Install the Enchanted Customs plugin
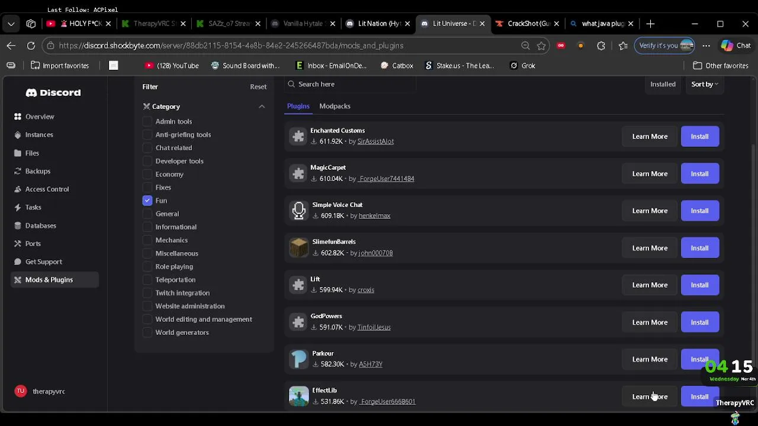758x426 pixels. (x=700, y=136)
